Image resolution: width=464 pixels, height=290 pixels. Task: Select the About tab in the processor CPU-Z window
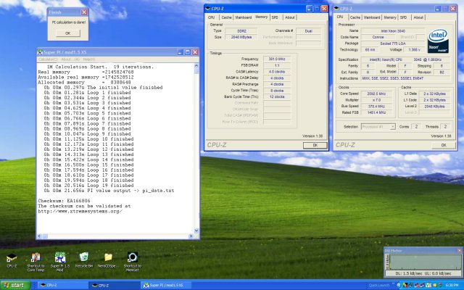click(418, 17)
